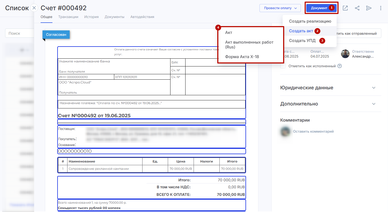
Task: Choose 'Создать УПД' from the menu
Action: (302, 41)
